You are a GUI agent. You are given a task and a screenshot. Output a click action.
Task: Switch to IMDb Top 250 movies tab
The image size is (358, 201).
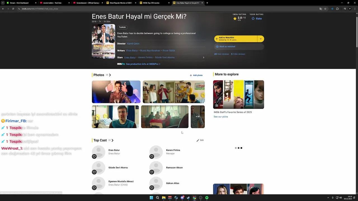[155, 3]
